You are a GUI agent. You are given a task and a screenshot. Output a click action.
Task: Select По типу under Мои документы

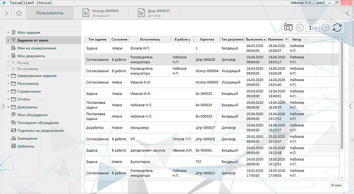23,63
